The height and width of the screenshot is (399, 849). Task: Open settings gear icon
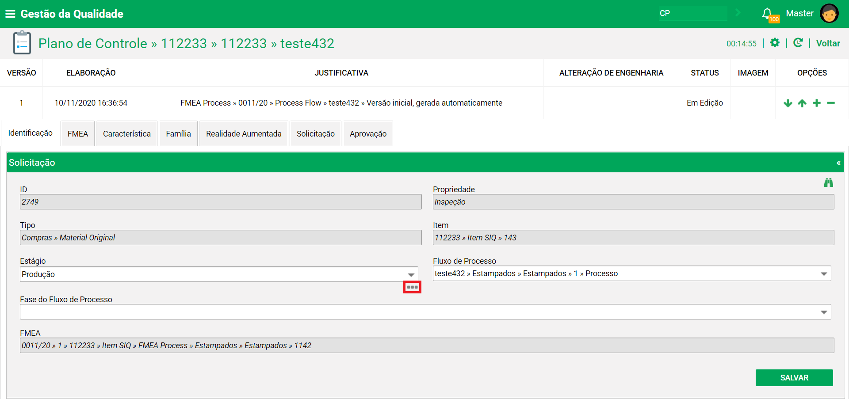(x=775, y=43)
